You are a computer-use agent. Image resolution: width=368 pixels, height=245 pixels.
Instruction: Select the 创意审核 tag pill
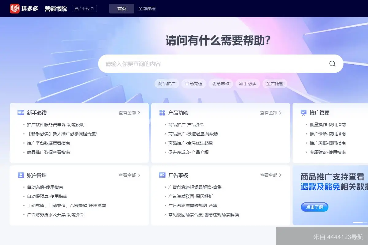coord(220,83)
